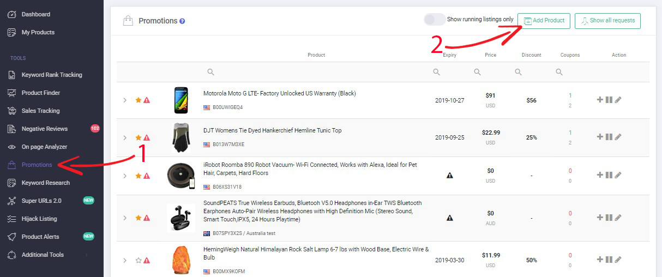Open the Dashboard sidebar item

tap(36, 14)
